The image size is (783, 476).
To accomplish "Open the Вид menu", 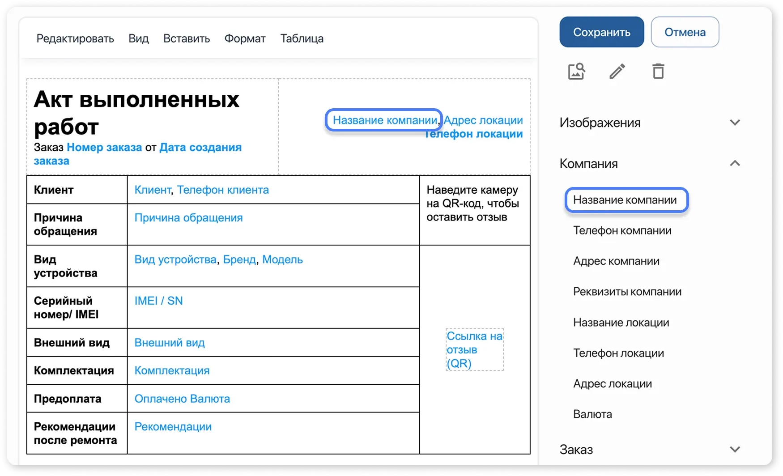I will point(138,38).
